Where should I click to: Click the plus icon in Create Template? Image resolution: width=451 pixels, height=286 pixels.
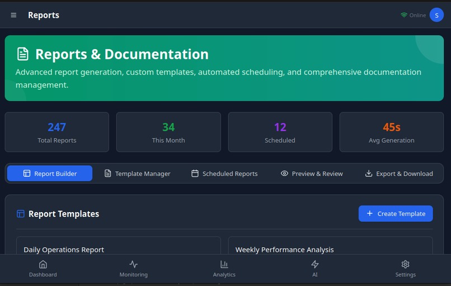[x=370, y=213]
